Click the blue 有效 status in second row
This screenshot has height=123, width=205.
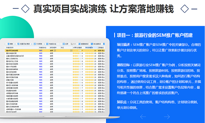41,53
